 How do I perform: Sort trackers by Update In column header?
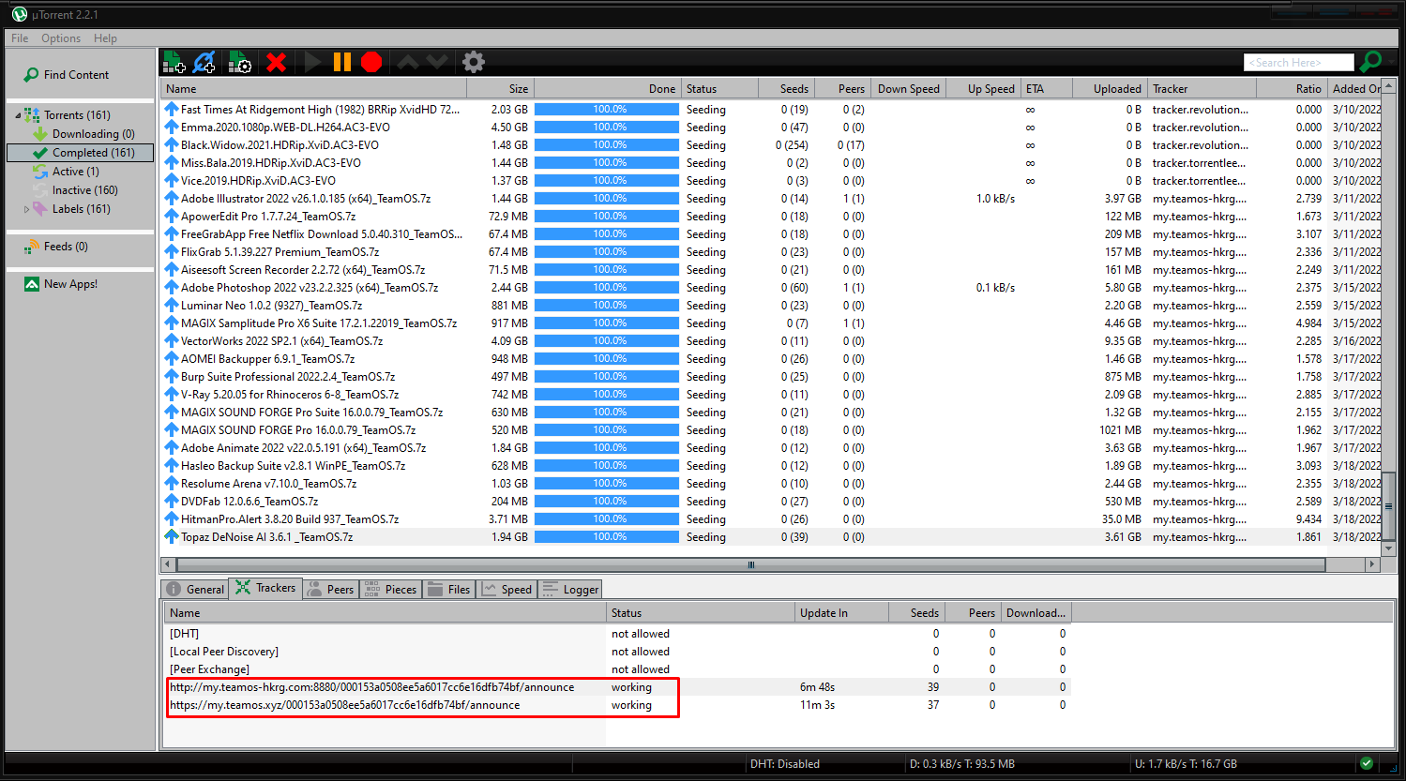click(841, 613)
